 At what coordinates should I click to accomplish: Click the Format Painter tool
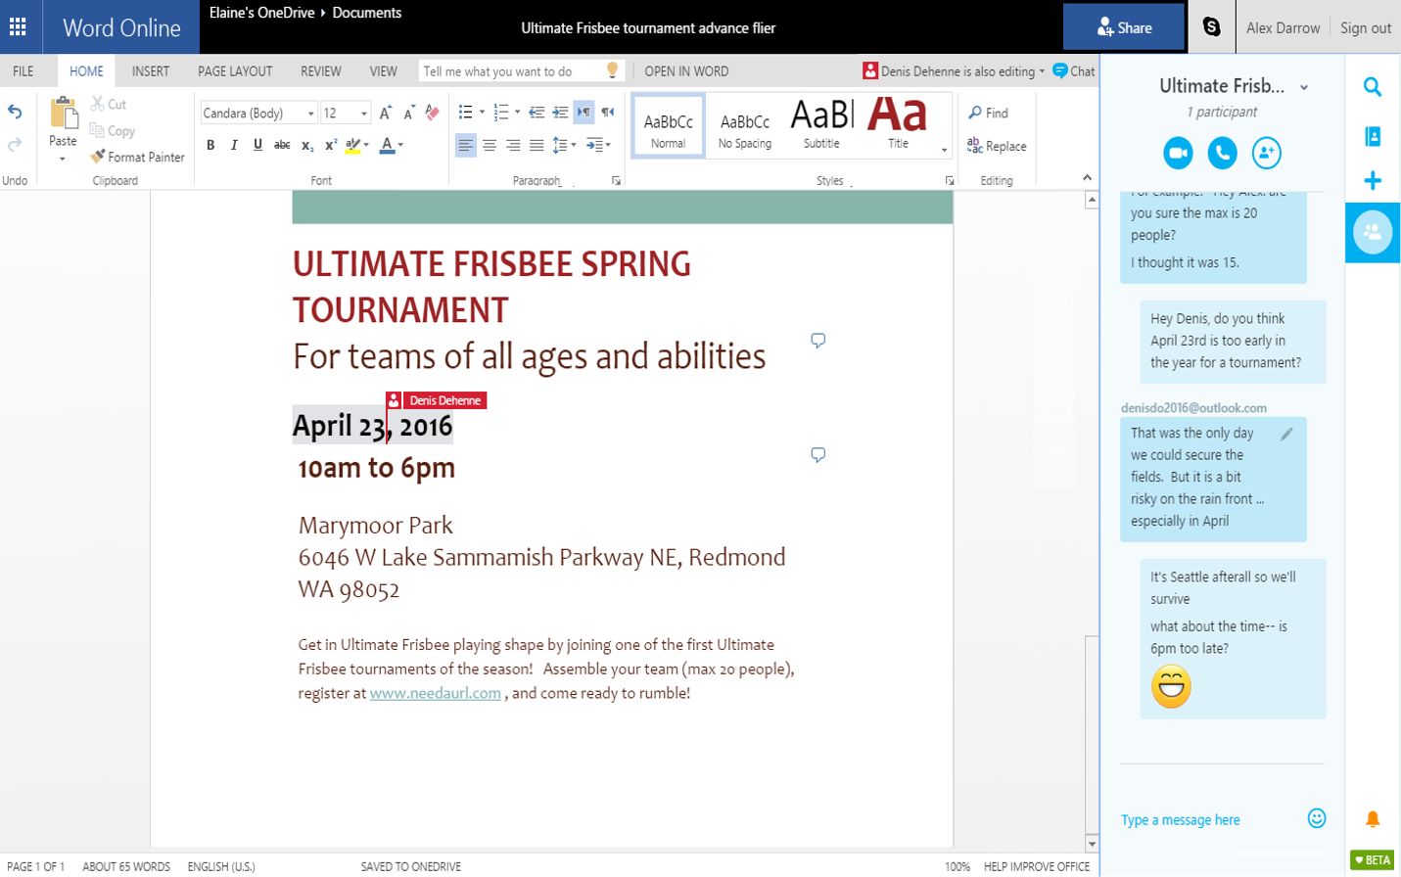137,157
